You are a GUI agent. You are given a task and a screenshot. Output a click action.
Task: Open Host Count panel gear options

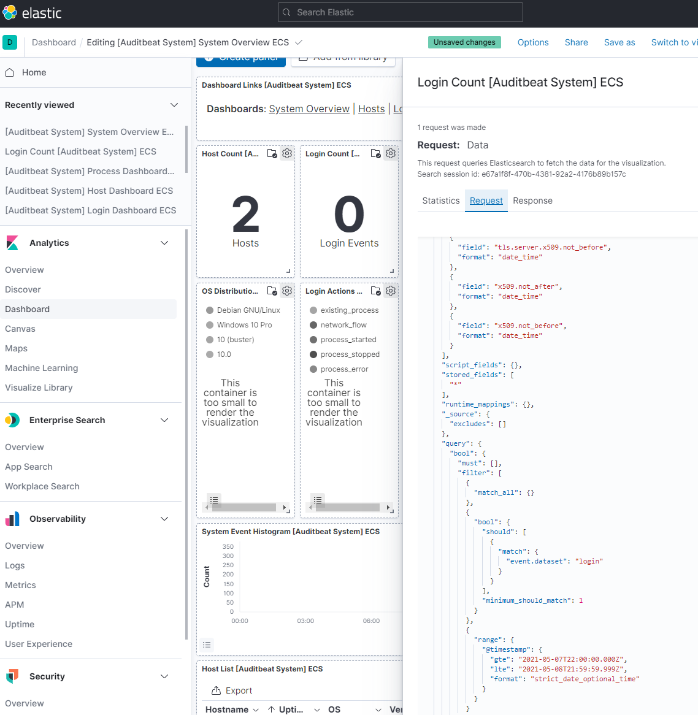click(287, 154)
